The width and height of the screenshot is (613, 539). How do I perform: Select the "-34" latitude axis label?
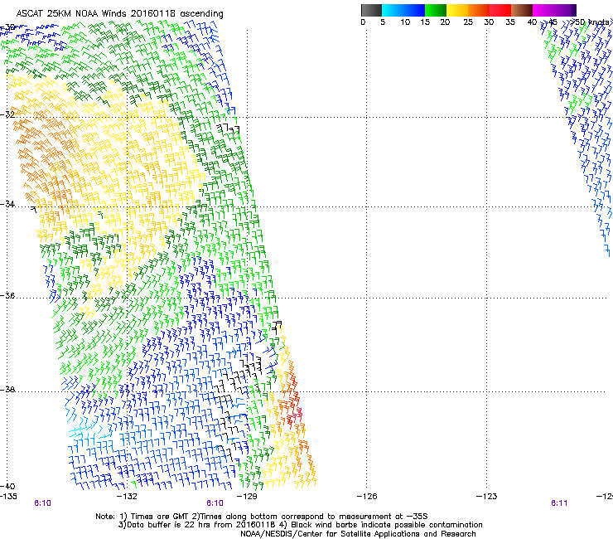coord(7,204)
